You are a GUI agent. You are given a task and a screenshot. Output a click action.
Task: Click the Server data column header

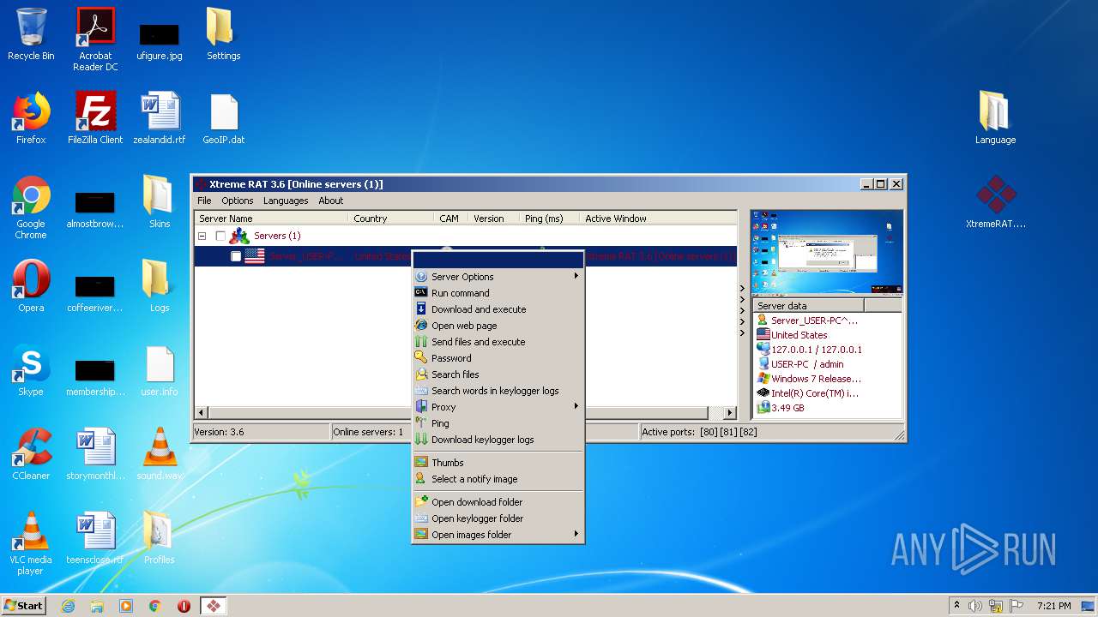coord(808,306)
